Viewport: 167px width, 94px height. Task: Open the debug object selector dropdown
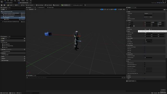pos(78,5)
